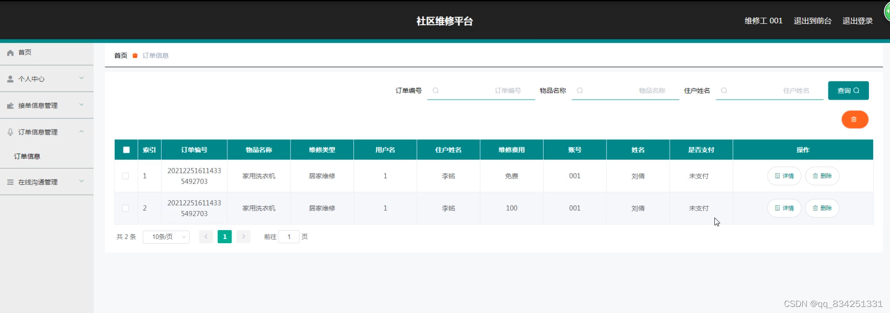Expand the 接单信息管理 menu chevron
The width and height of the screenshot is (890, 313).
(x=82, y=105)
